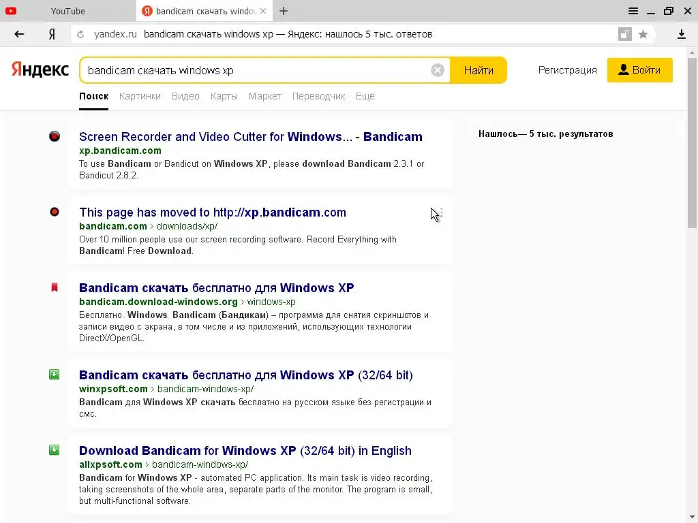Open the Регистрация link

click(567, 70)
